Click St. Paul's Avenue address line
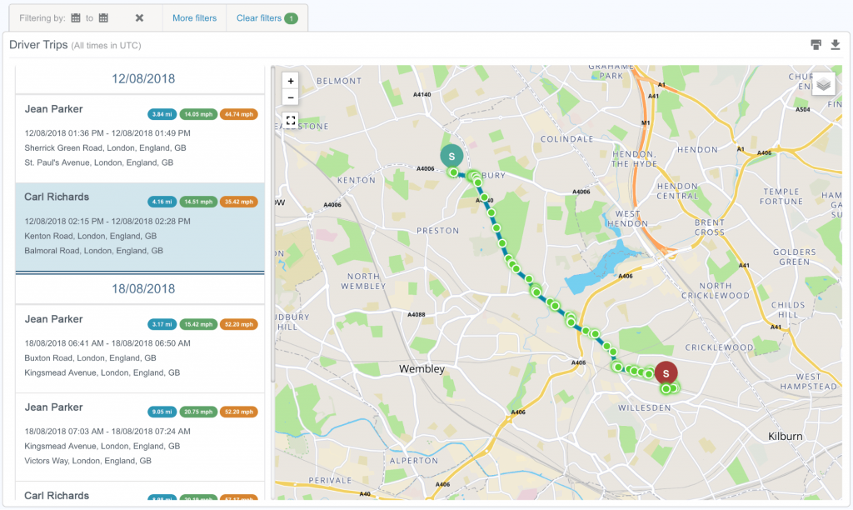Image resolution: width=853 pixels, height=510 pixels. tap(99, 162)
